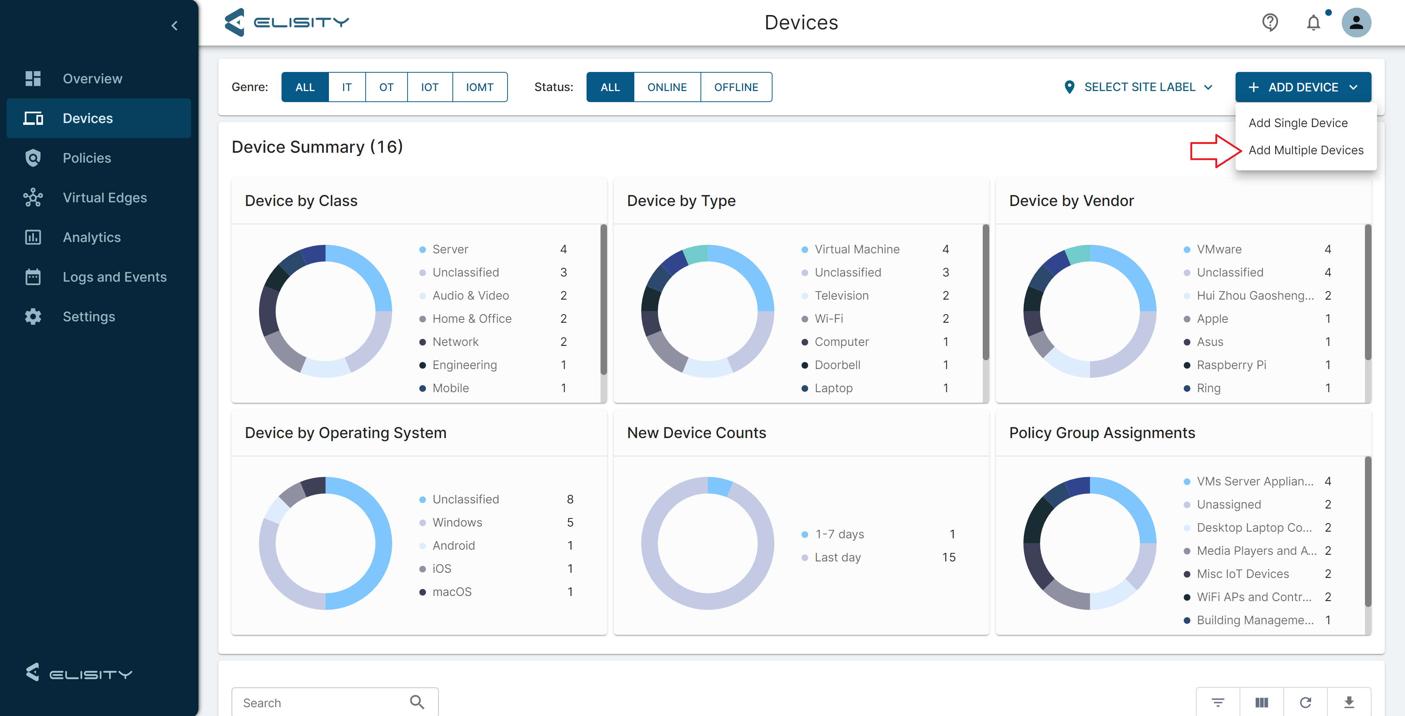Set status filter to OFFLINE

[x=736, y=87]
